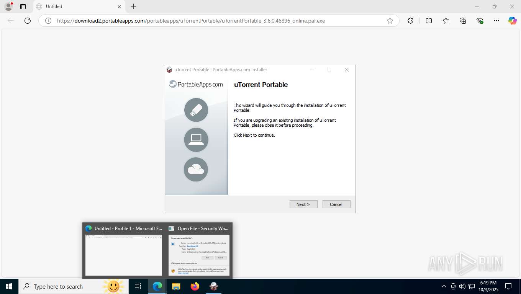
Task: Launch Firefox from taskbar
Action: pyautogui.click(x=195, y=286)
